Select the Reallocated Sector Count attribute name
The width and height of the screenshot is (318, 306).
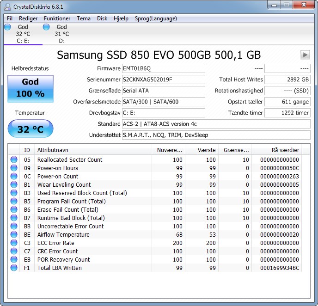70,160
